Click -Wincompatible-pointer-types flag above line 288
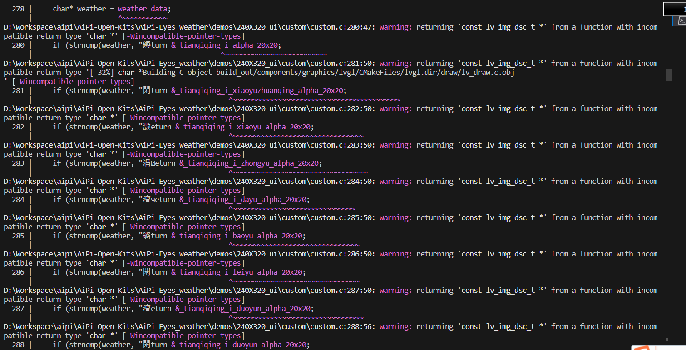This screenshot has width=686, height=350. point(184,335)
